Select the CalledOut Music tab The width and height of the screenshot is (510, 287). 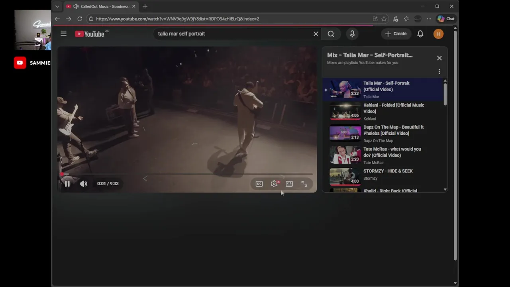point(101,6)
